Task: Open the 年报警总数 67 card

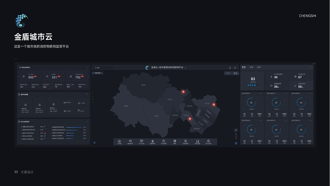Action: [x=302, y=76]
